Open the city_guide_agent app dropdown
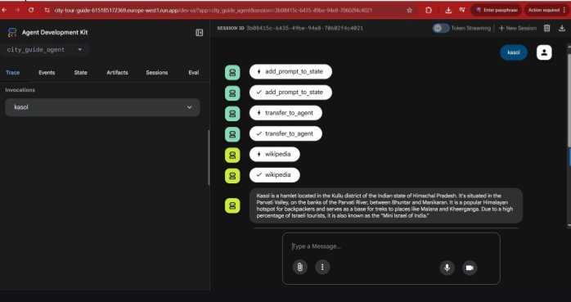571x302 pixels. [44, 50]
